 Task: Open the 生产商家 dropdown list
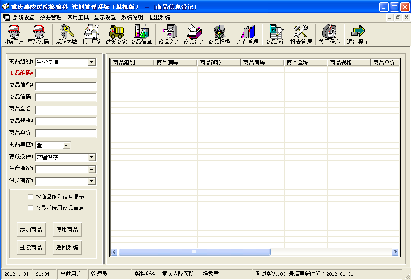(x=92, y=170)
